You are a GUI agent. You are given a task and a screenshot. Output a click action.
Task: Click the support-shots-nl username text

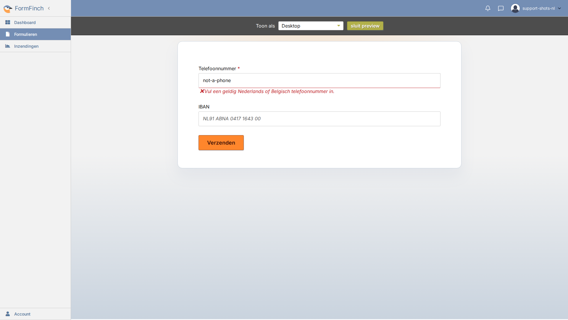(x=538, y=8)
